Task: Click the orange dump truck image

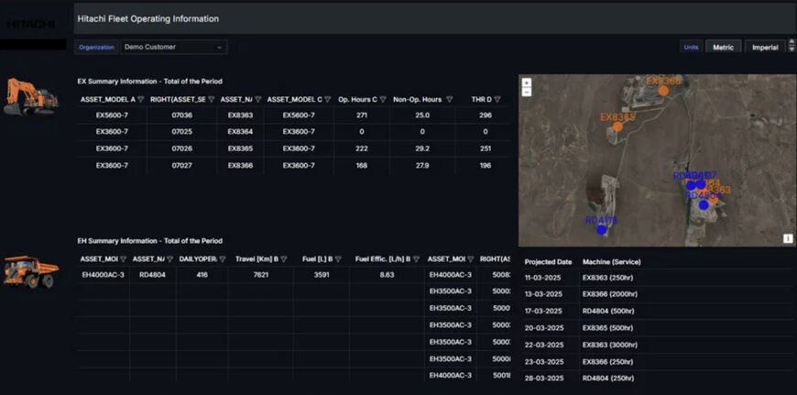Action: (x=30, y=271)
